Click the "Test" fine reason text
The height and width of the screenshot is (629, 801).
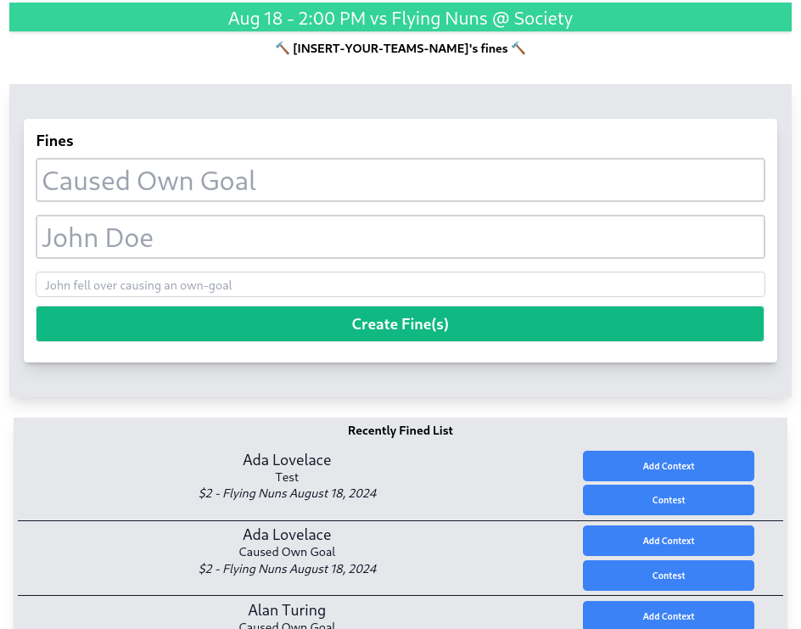pyautogui.click(x=287, y=477)
